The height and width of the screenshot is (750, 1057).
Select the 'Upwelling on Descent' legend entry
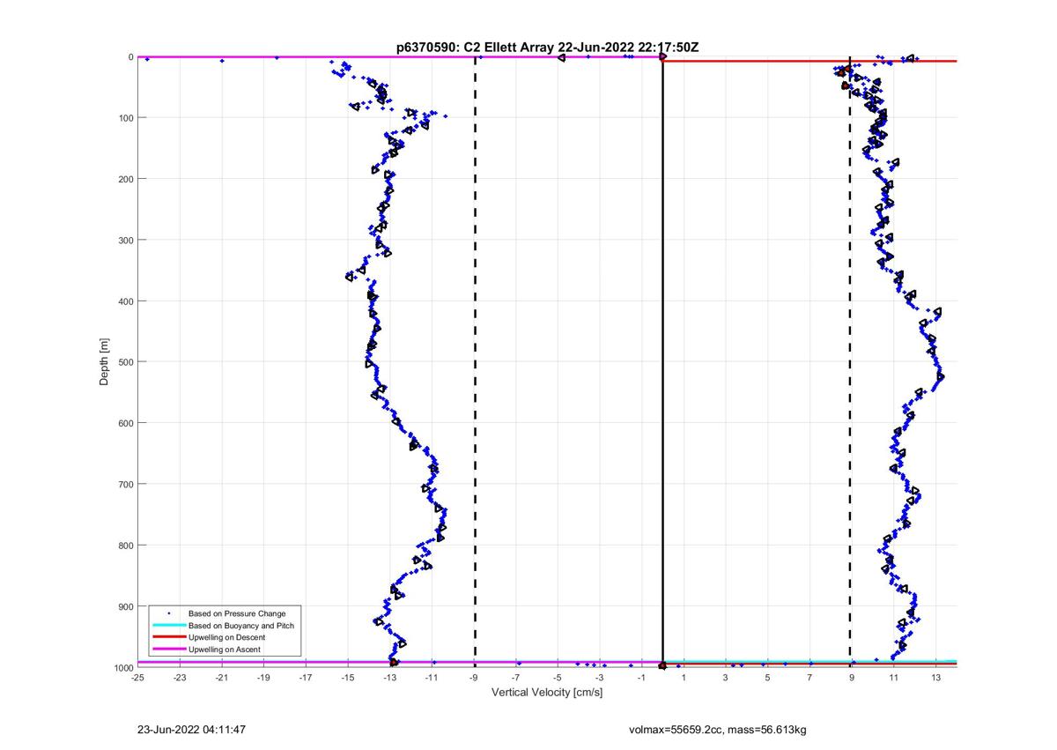pyautogui.click(x=226, y=637)
